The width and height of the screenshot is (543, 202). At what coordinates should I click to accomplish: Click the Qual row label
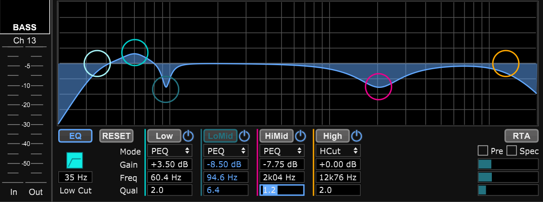[129, 191]
